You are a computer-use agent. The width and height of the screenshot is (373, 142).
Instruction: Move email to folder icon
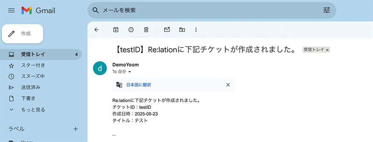[182, 30]
